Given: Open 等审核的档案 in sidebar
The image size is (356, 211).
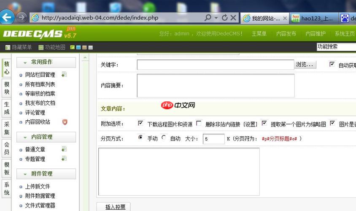Looking at the screenshot, I should [x=40, y=94].
